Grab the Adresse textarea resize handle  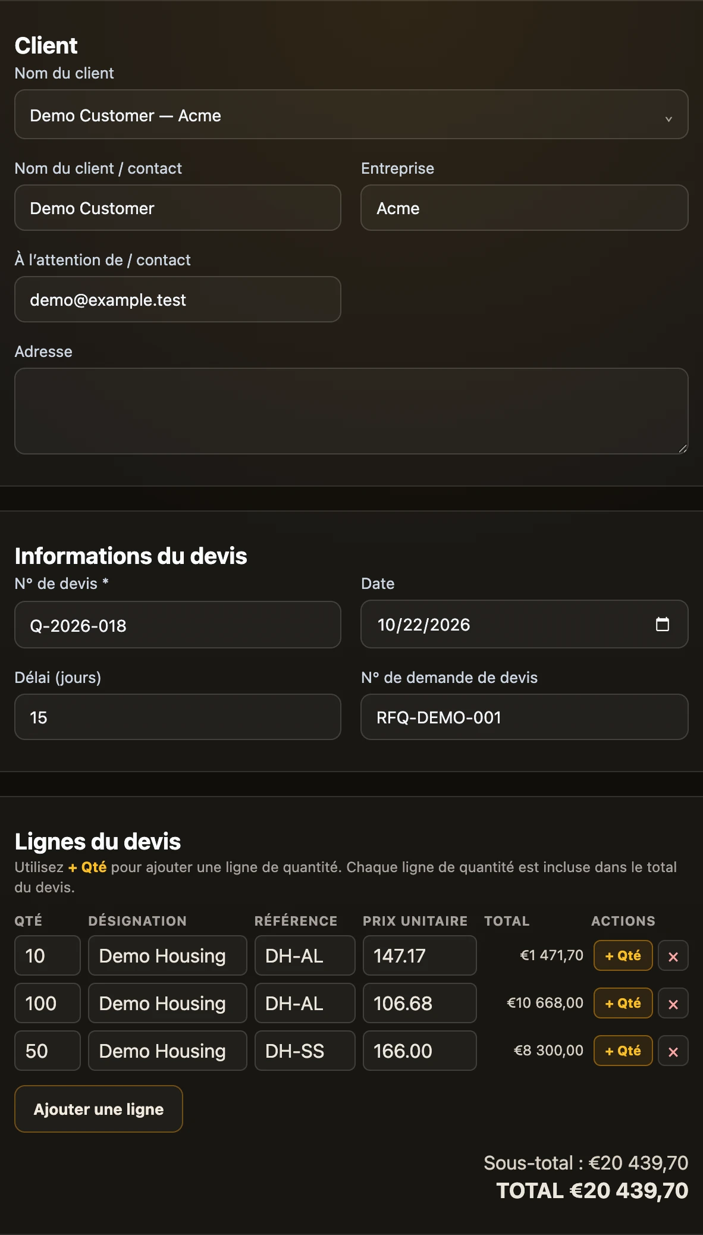[x=683, y=449]
